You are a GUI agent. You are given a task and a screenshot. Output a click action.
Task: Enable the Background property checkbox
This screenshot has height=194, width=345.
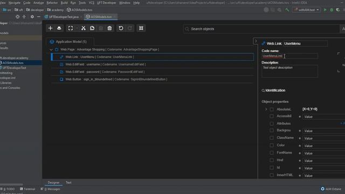[272, 130]
